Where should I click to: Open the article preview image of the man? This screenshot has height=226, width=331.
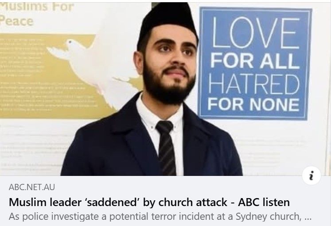tap(166, 89)
